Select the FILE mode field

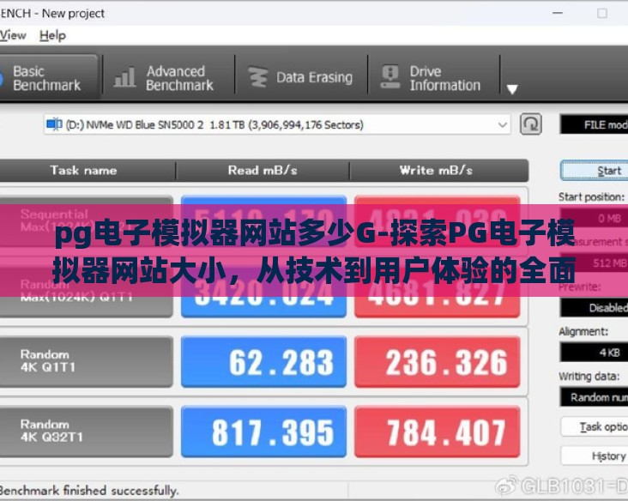click(x=594, y=125)
